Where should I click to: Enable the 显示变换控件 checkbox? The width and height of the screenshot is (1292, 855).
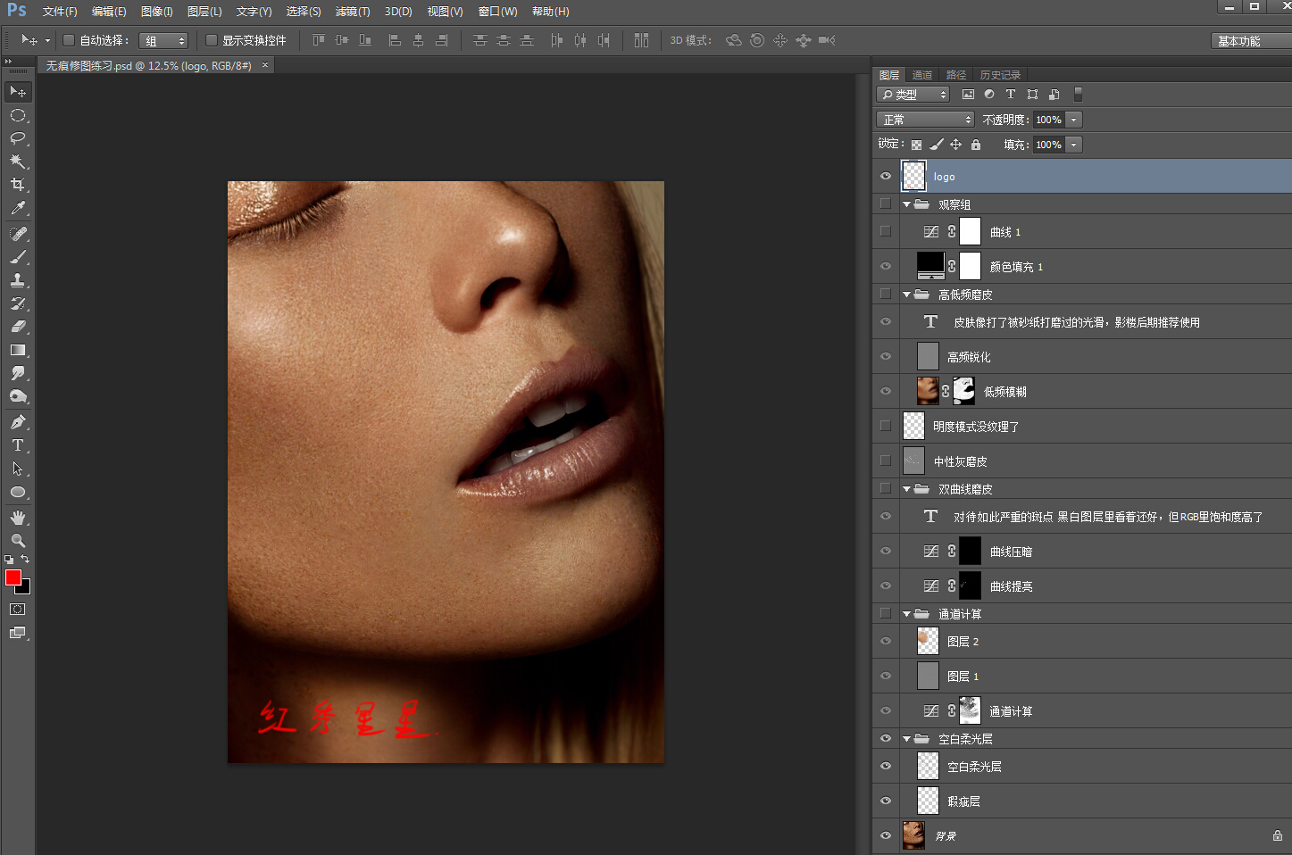pyautogui.click(x=212, y=40)
